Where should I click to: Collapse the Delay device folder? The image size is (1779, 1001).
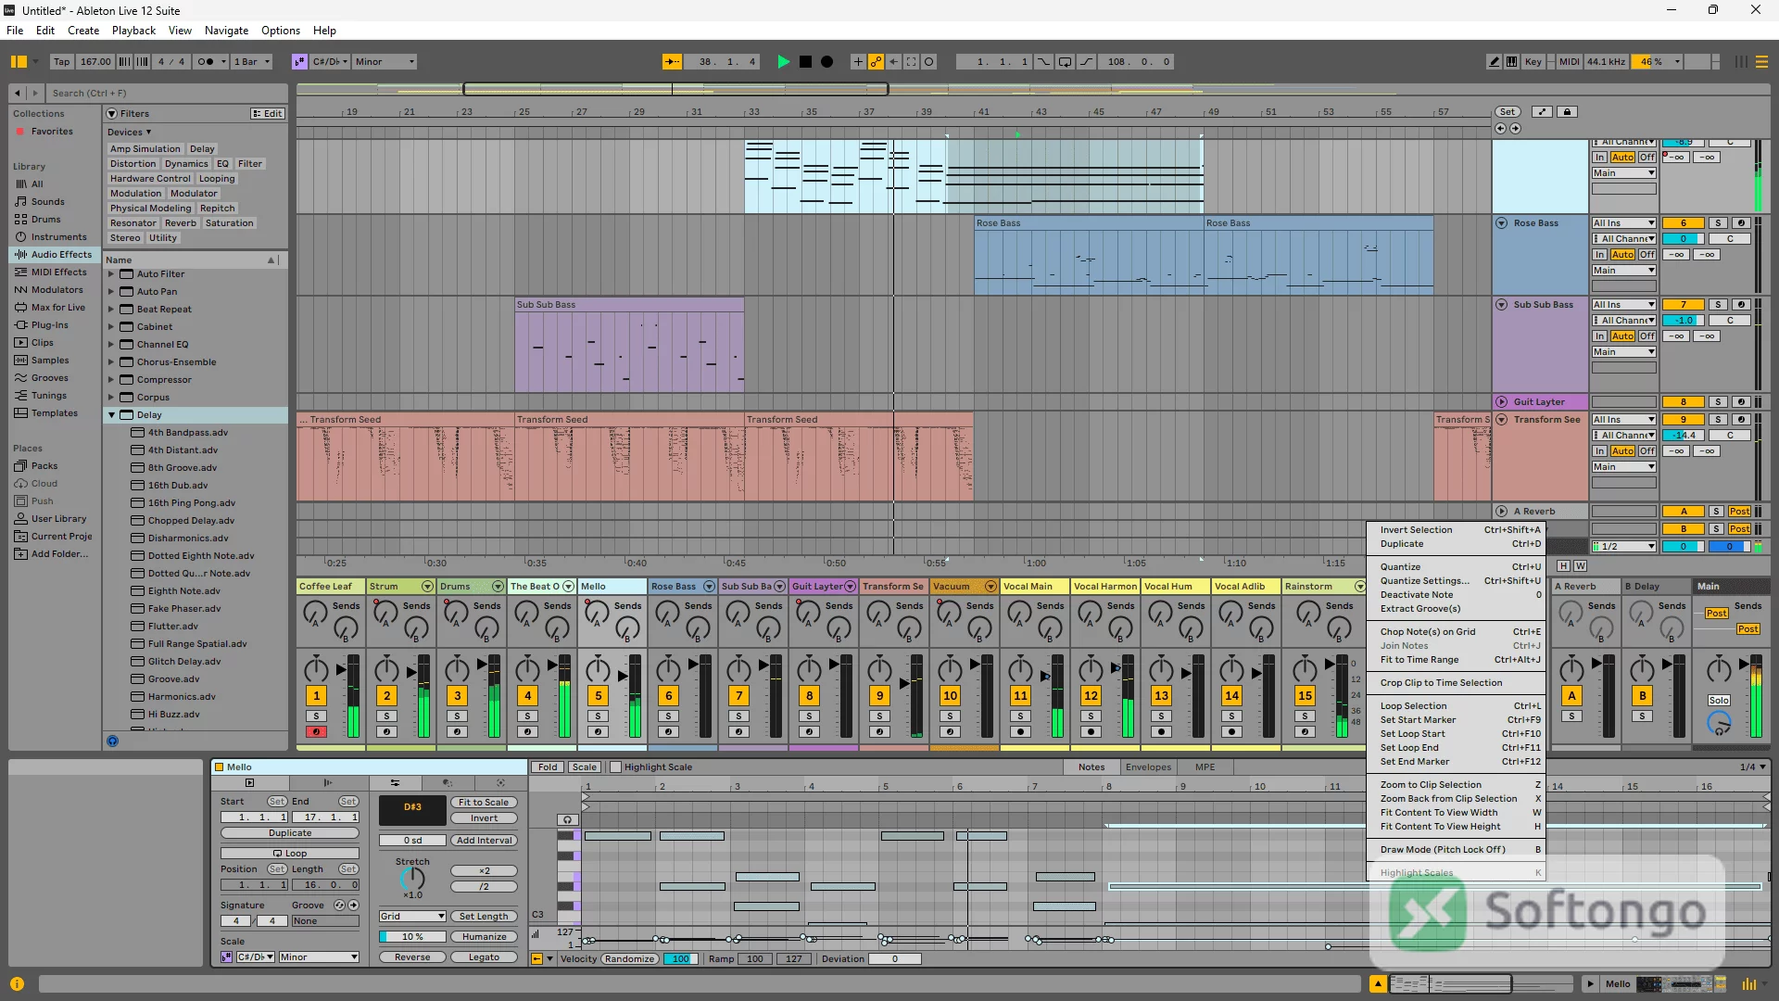click(x=111, y=415)
